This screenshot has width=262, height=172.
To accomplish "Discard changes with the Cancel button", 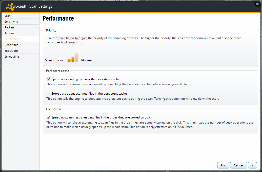I will (x=239, y=165).
